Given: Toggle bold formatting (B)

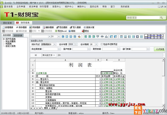Looking at the screenshot, I should pos(63,37).
